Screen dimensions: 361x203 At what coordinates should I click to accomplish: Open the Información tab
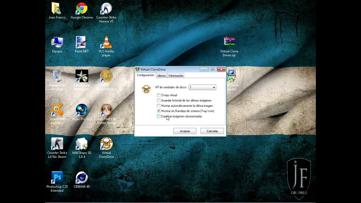coord(176,76)
